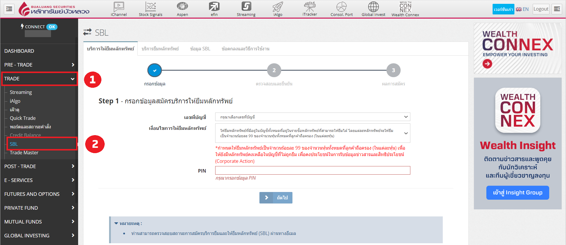Toggle the left hamburger sidebar menu
The image size is (566, 245).
[x=9, y=9]
